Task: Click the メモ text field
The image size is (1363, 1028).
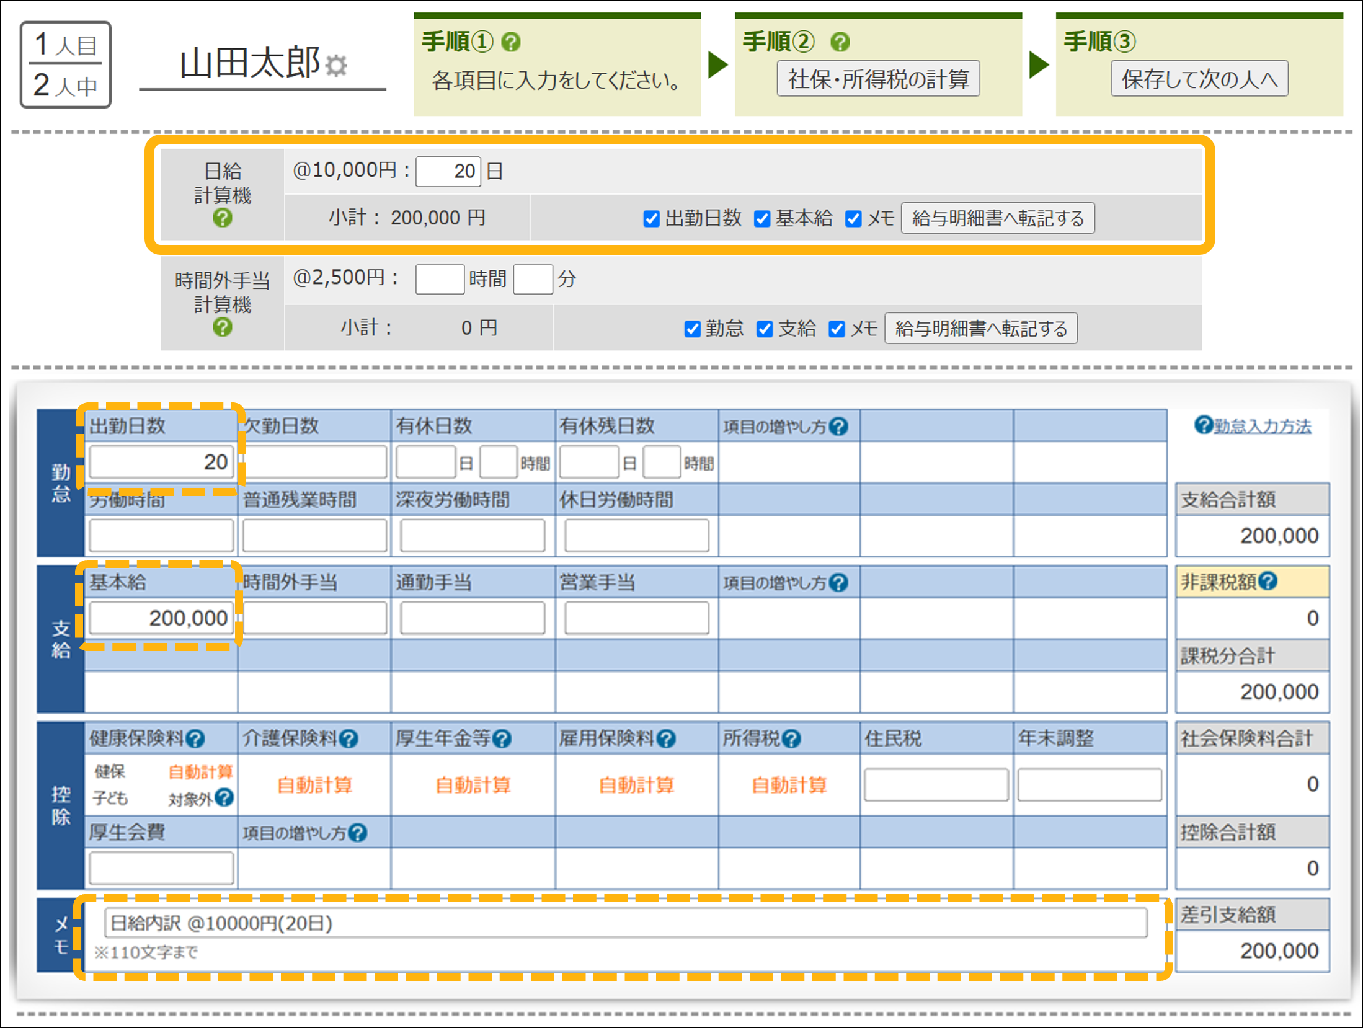Action: pos(625,923)
